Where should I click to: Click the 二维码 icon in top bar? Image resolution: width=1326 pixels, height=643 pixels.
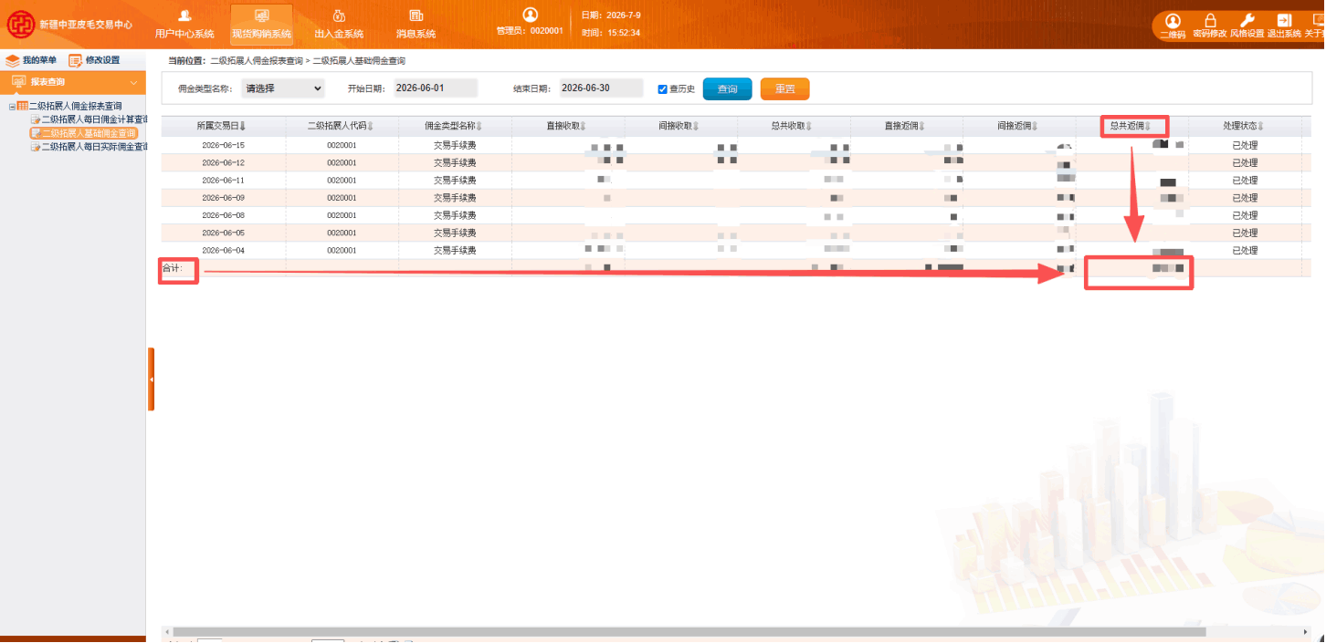1173,21
